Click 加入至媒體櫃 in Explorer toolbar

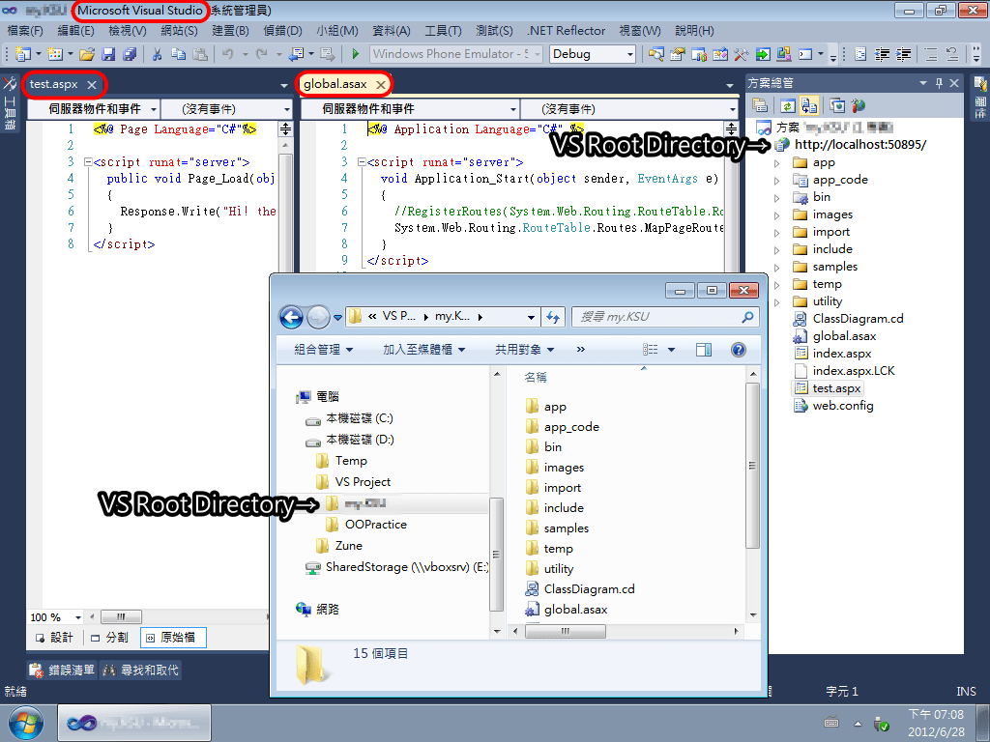[423, 350]
